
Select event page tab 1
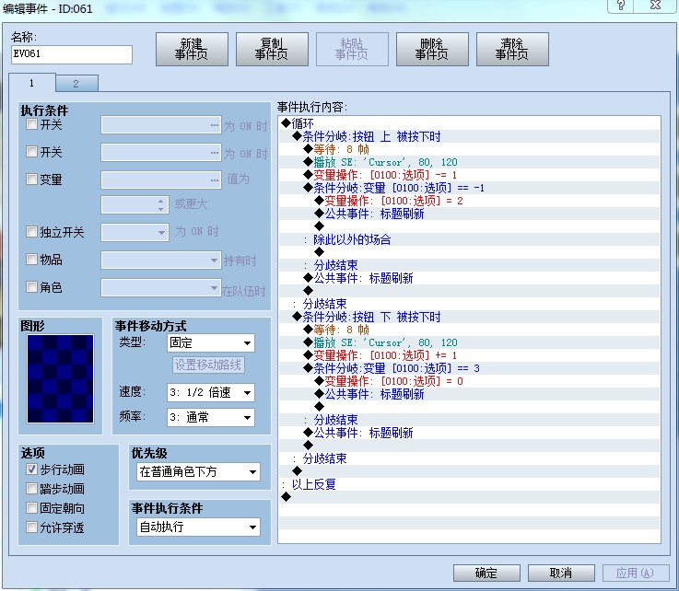[32, 83]
